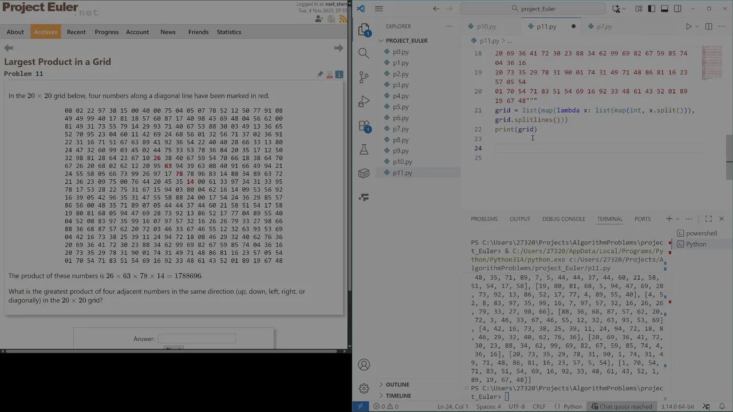This screenshot has height=412, width=733.
Task: Open the Statistics page on Project Euler
Action: (x=228, y=32)
